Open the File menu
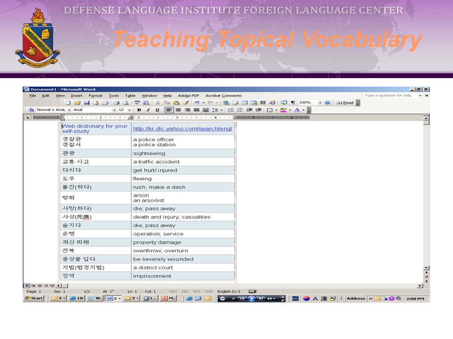453x339 pixels. click(x=33, y=96)
